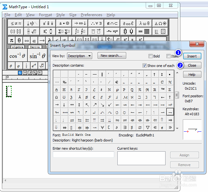The height and width of the screenshot is (192, 208).
Task: Enable the Italic checkbox
Action: tap(168, 56)
